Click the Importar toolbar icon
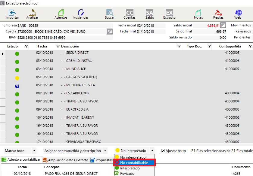 coord(12,14)
